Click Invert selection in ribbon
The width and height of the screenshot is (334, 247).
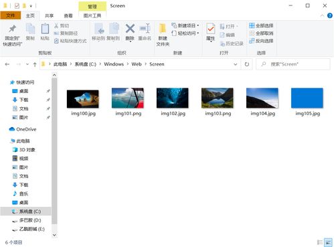[261, 41]
